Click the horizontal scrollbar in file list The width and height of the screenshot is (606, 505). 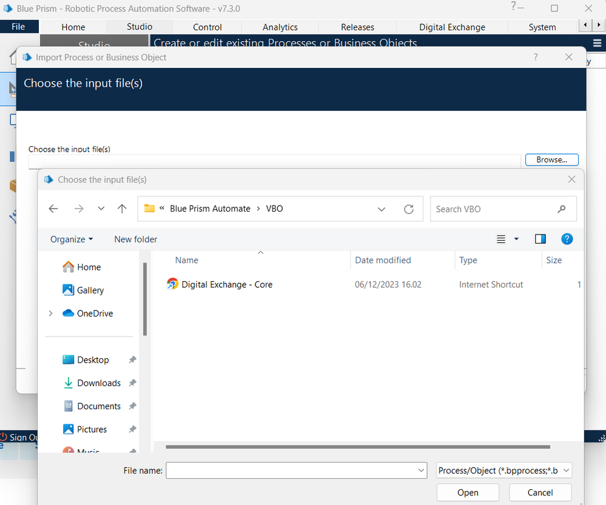pos(357,447)
